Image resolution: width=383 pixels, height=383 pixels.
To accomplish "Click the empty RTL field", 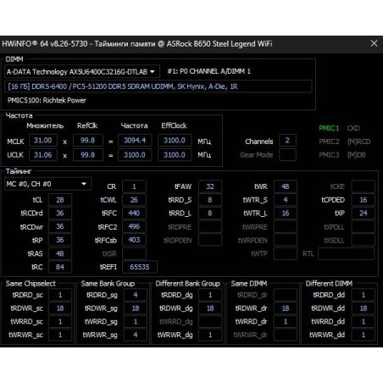I will click(347, 253).
